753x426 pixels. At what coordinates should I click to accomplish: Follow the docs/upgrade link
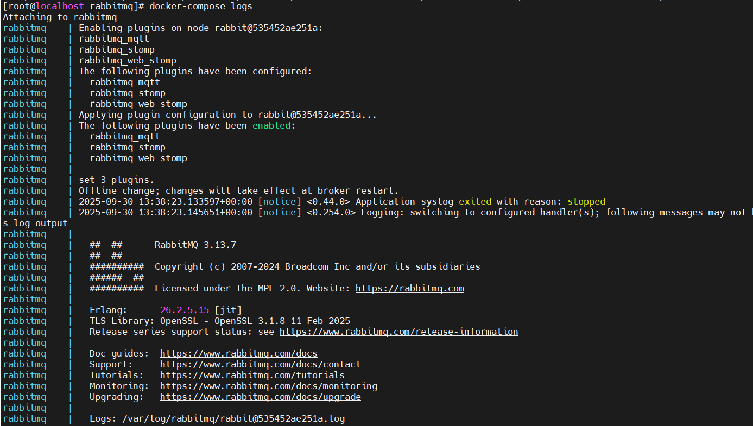click(x=260, y=397)
